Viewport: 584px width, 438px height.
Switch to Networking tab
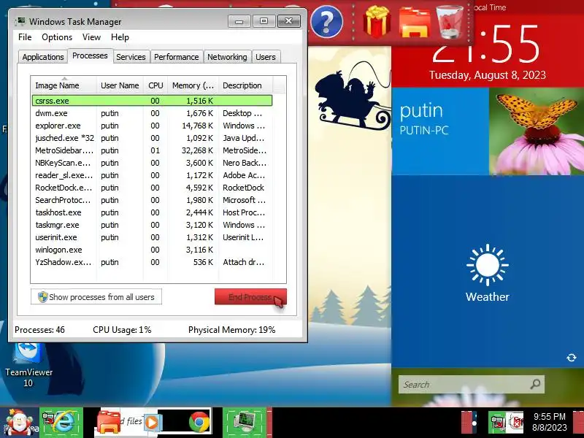click(227, 57)
